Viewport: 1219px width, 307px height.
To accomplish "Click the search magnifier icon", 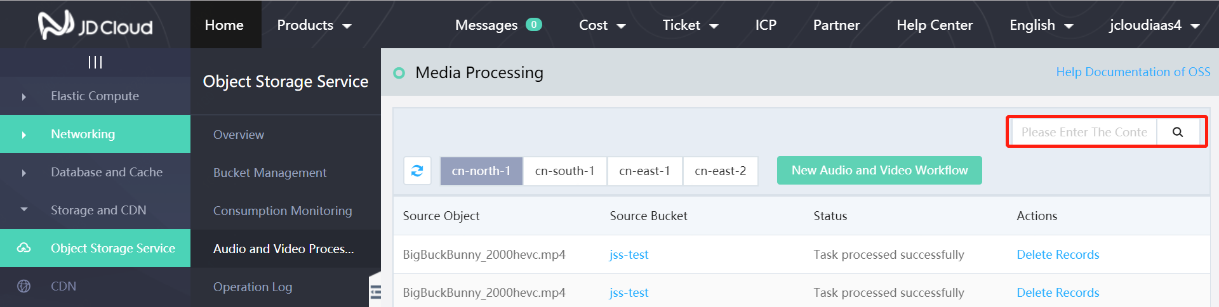I will (1178, 132).
